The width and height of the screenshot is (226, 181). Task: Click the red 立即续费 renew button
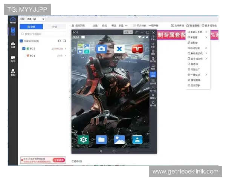59,160
